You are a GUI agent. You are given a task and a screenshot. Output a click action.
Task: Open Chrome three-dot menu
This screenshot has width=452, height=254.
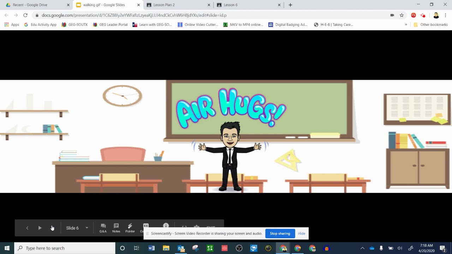[446, 15]
